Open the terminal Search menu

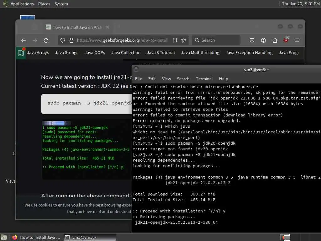183,79
